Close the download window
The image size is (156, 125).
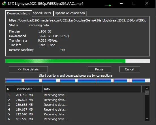pyautogui.click(x=147, y=4)
